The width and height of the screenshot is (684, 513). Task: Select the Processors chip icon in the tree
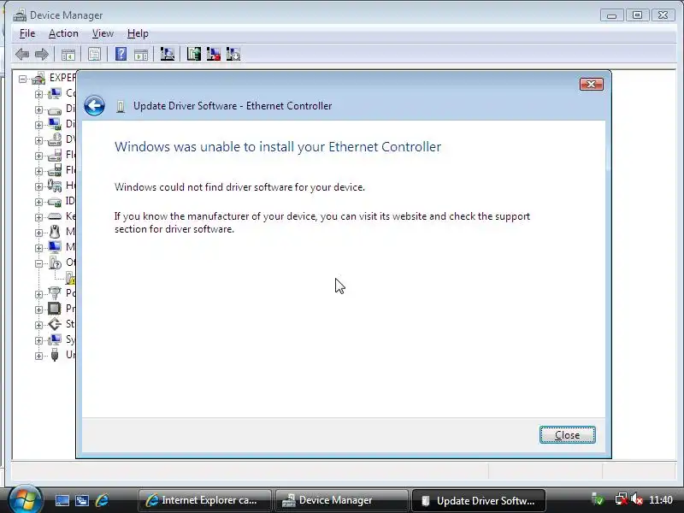pyautogui.click(x=55, y=309)
